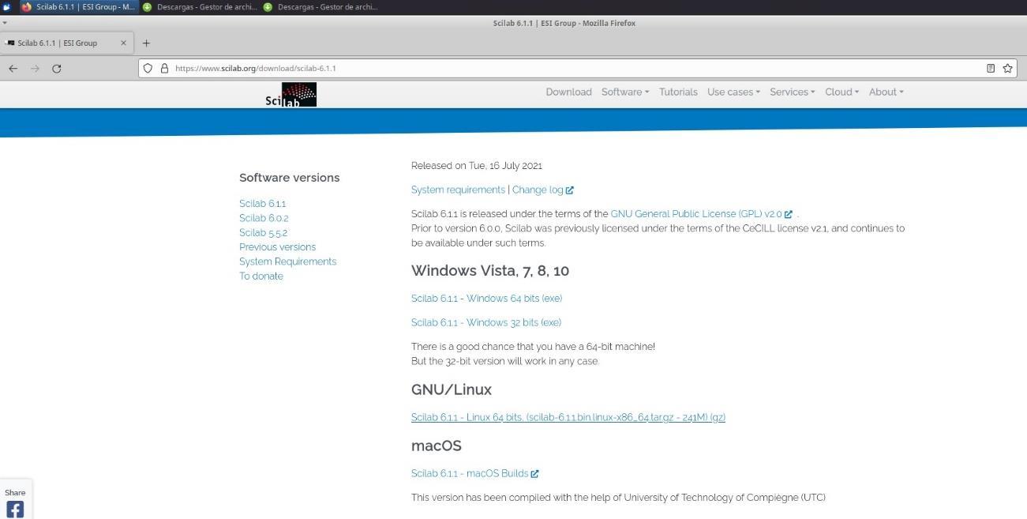The width and height of the screenshot is (1027, 519).
Task: Open applications menu icon in top panel
Action: click(7, 6)
